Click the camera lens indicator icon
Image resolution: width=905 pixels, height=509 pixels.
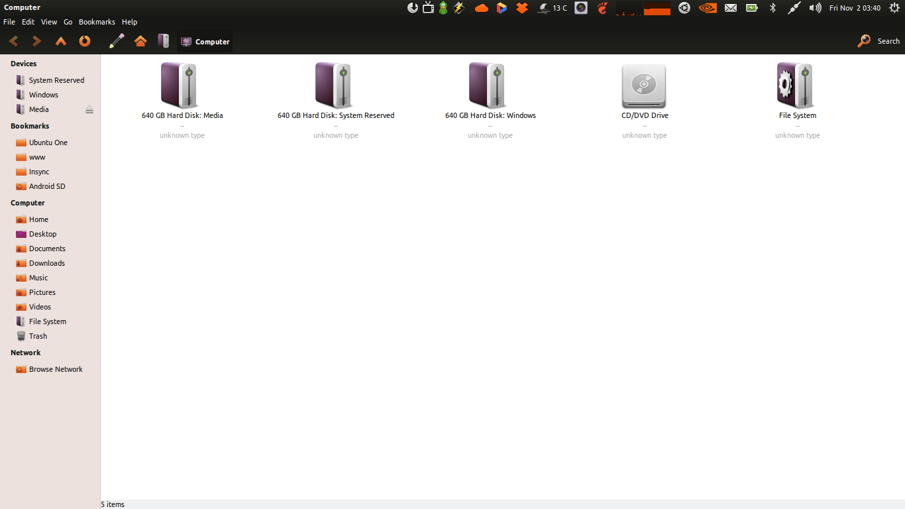[x=581, y=8]
